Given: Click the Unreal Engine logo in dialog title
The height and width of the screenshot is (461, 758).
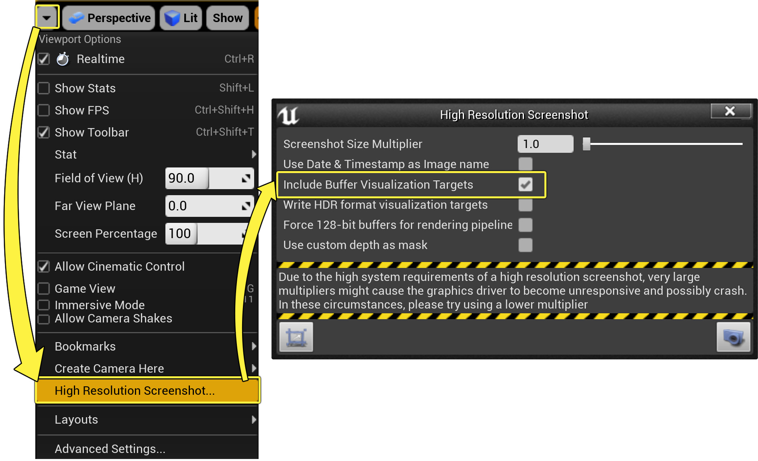Looking at the screenshot, I should [x=288, y=115].
